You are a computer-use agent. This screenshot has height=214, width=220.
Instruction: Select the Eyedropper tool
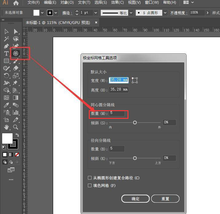point(6,105)
